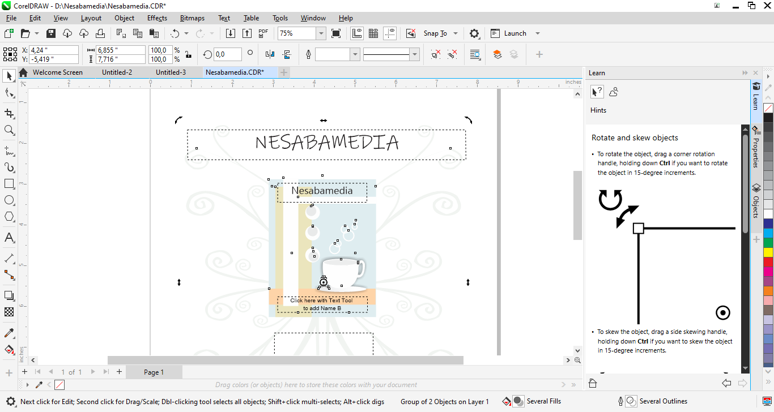The image size is (774, 412).
Task: Select the Zoom tool magnifier
Action: pos(9,130)
